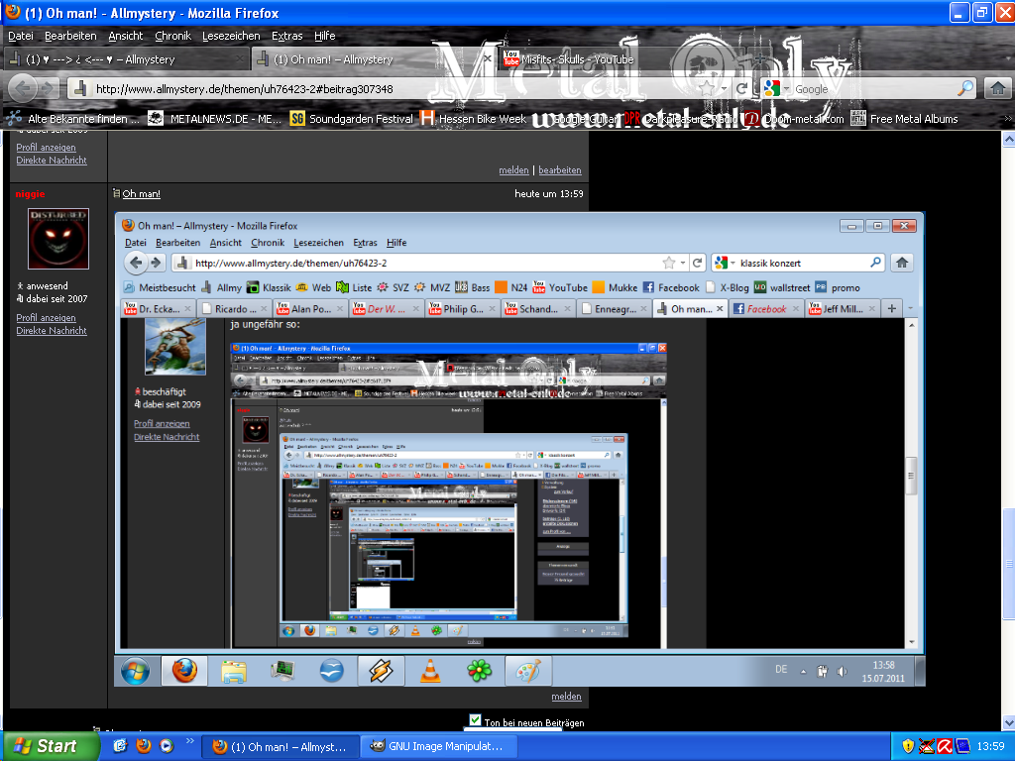This screenshot has height=761, width=1015.
Task: Click the scrollbar up arrow on the page
Action: pos(1008,139)
